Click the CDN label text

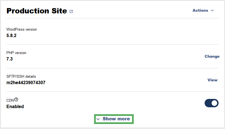coord(10,100)
